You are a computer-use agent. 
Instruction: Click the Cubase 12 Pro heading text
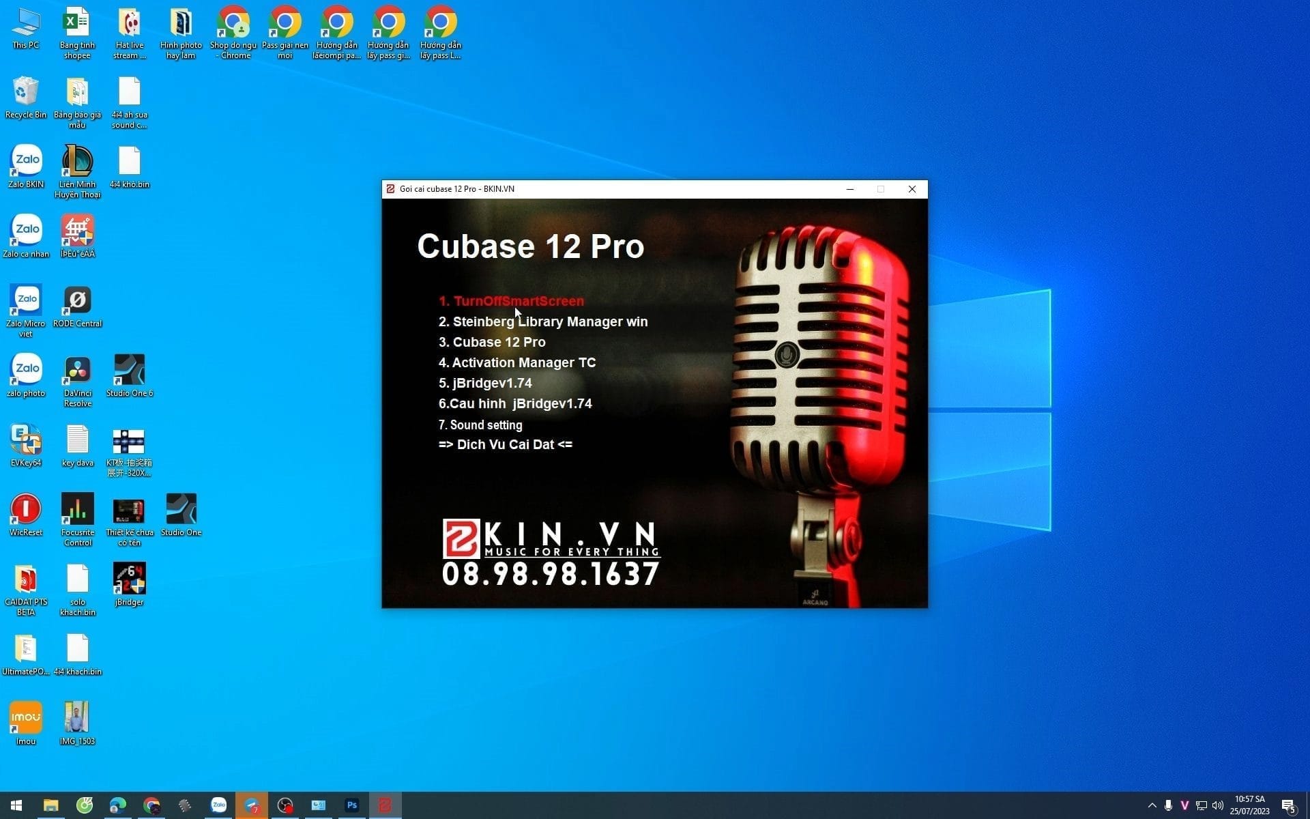(x=530, y=246)
